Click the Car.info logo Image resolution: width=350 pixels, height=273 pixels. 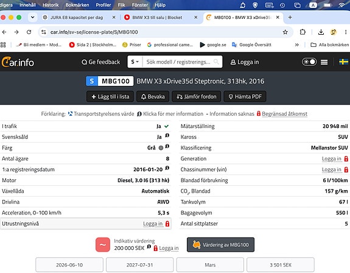click(x=18, y=62)
